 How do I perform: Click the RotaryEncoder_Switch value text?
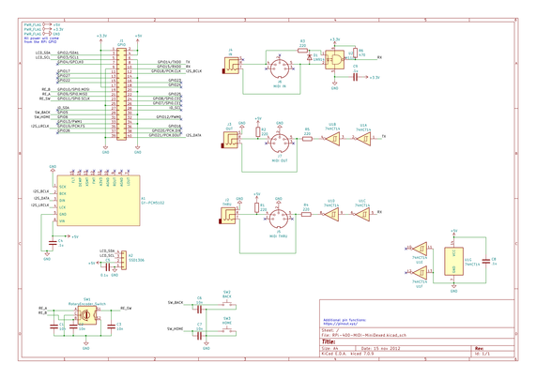[87, 303]
